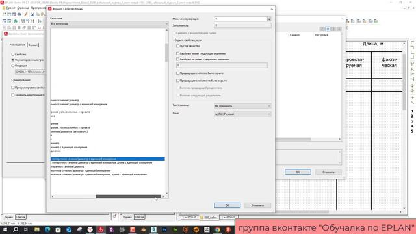Click the vertical scrollbar thumb of property list
The height and width of the screenshot is (234, 416).
[167, 52]
